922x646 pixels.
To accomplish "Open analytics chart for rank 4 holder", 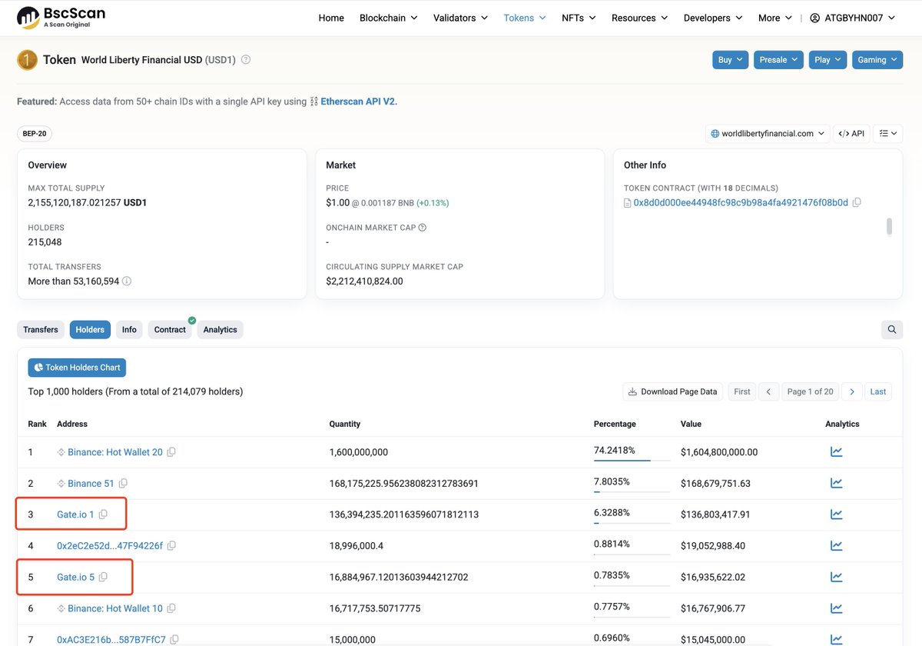I will 836,546.
